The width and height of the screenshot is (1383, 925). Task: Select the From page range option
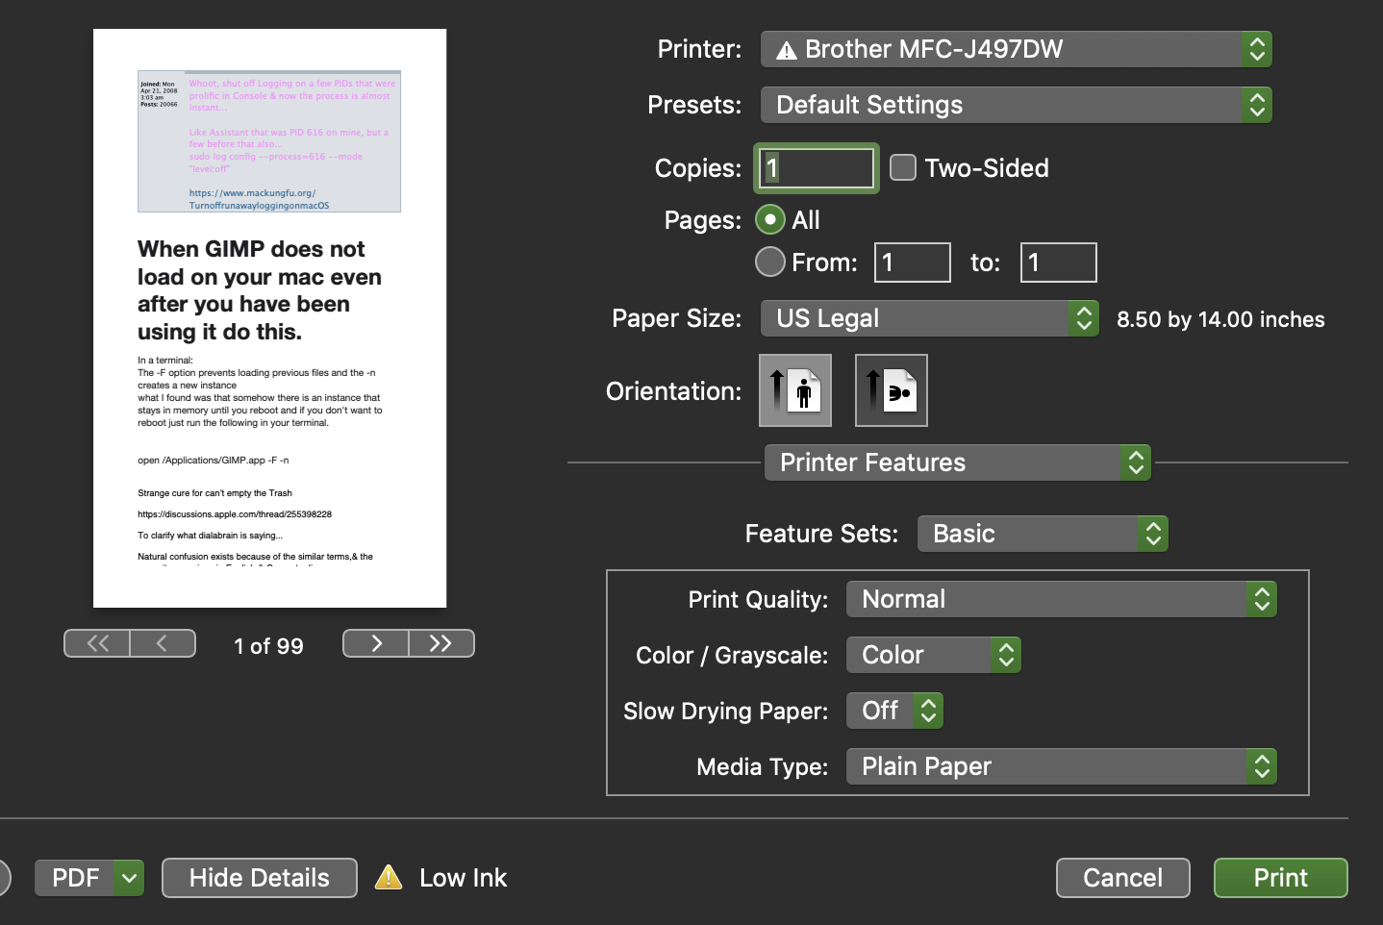point(769,262)
